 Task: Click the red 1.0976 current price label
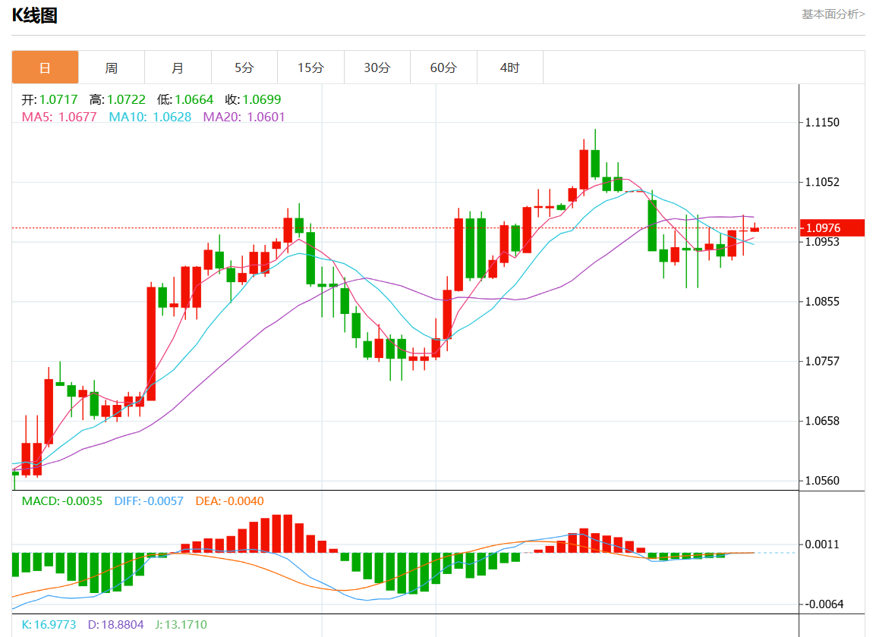[x=832, y=227]
